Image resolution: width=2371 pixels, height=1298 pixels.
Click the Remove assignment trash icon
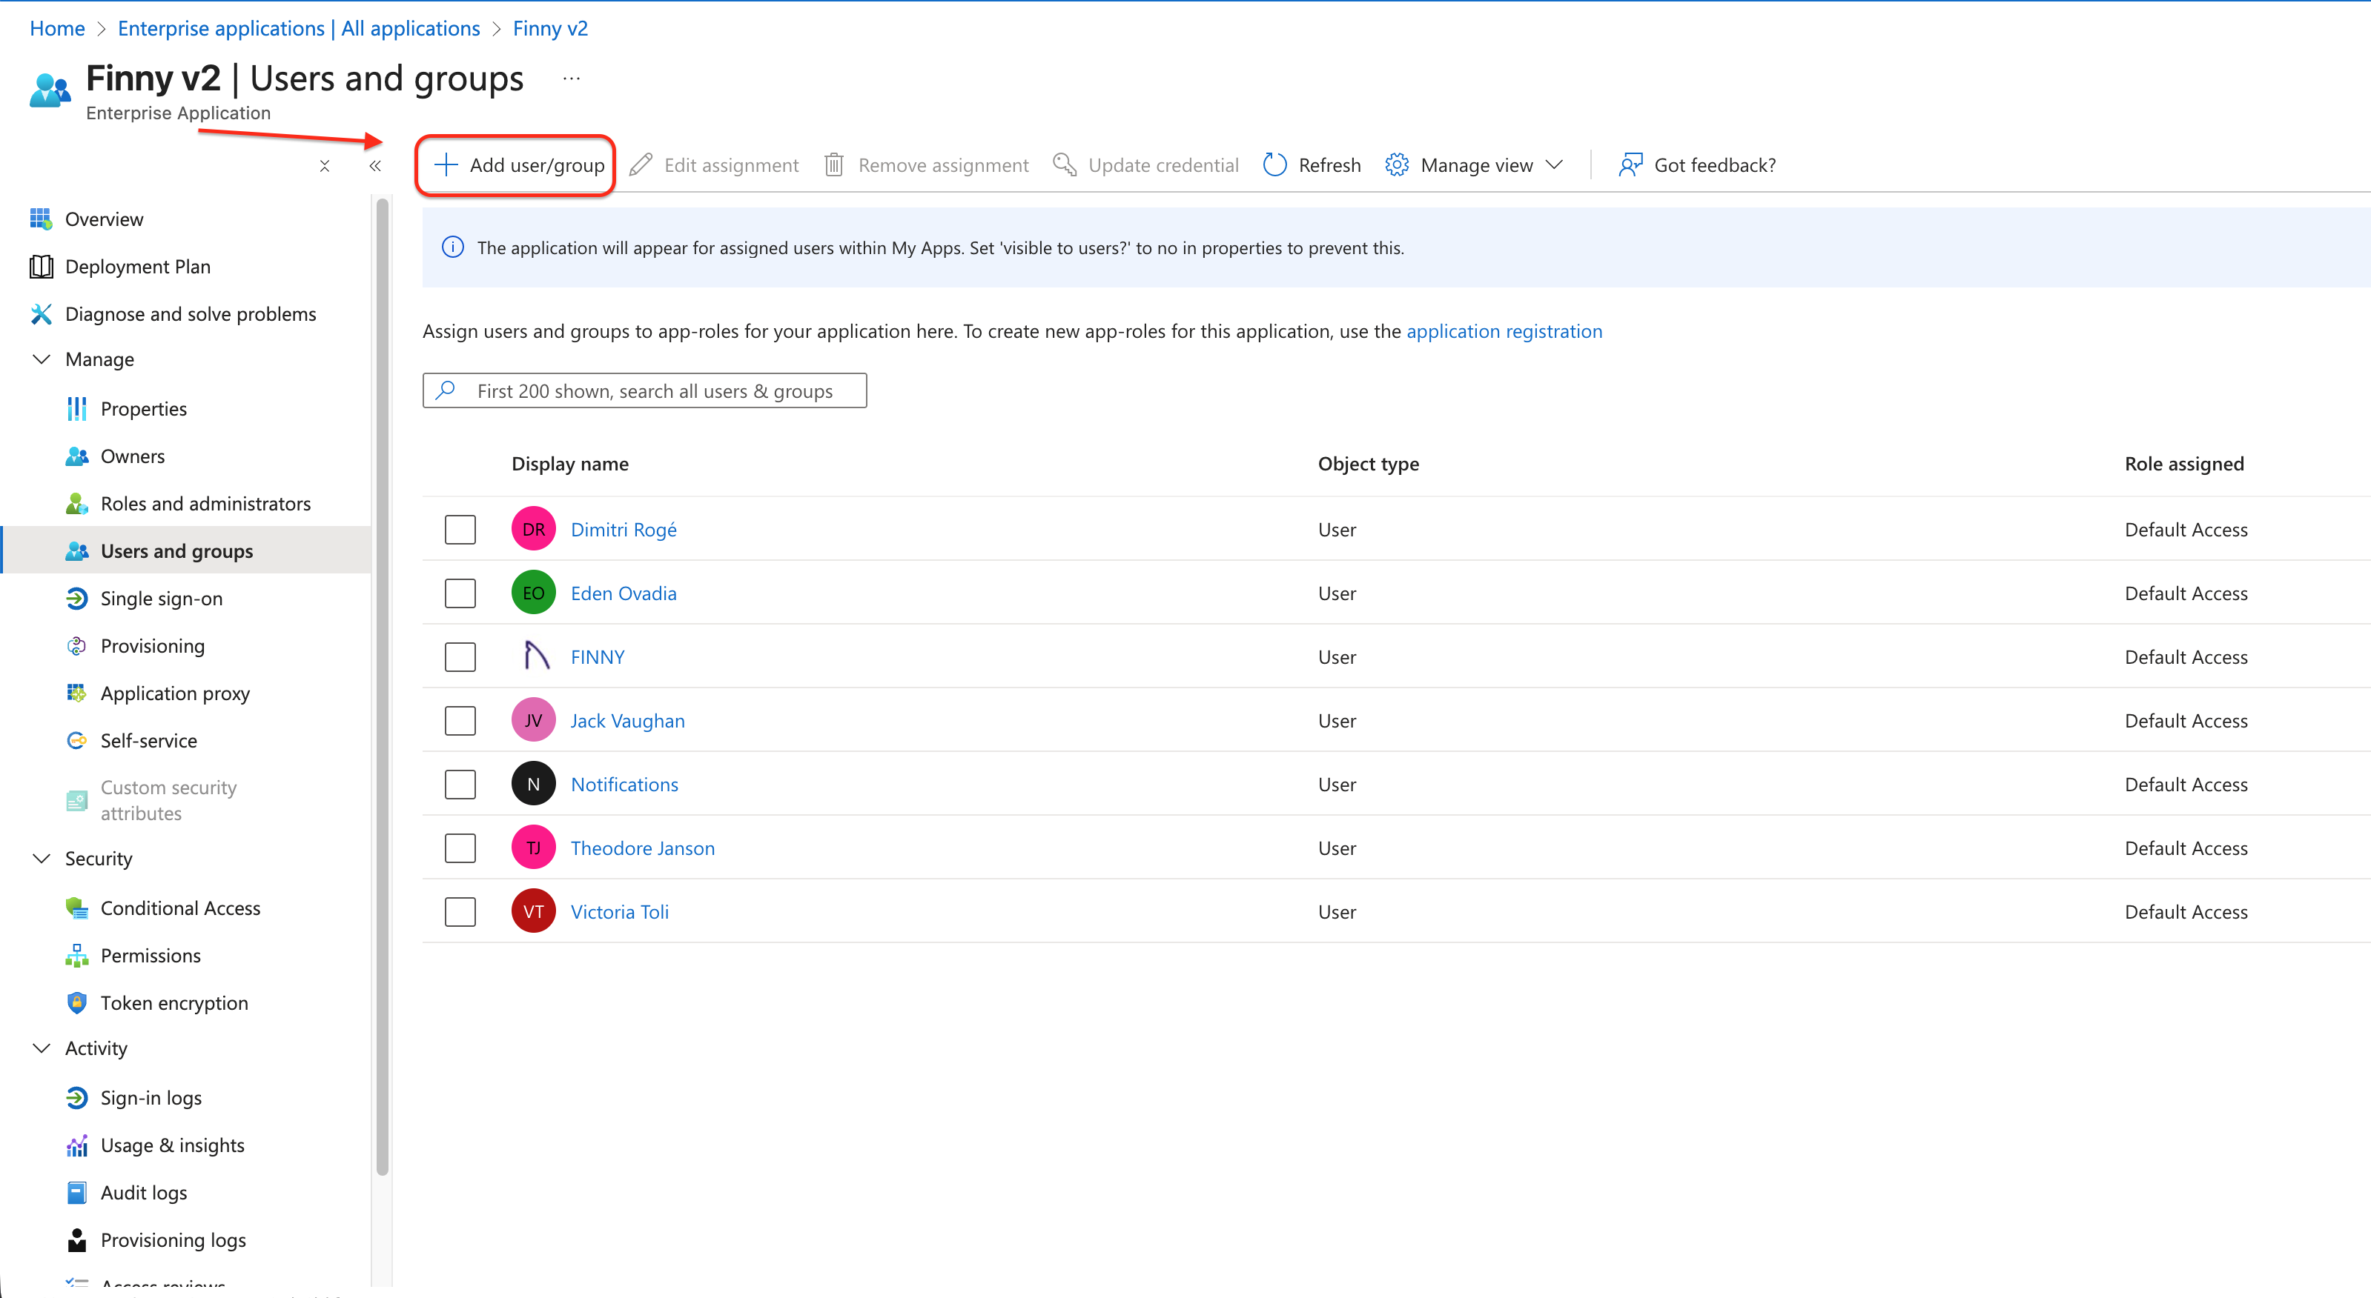pyautogui.click(x=834, y=164)
